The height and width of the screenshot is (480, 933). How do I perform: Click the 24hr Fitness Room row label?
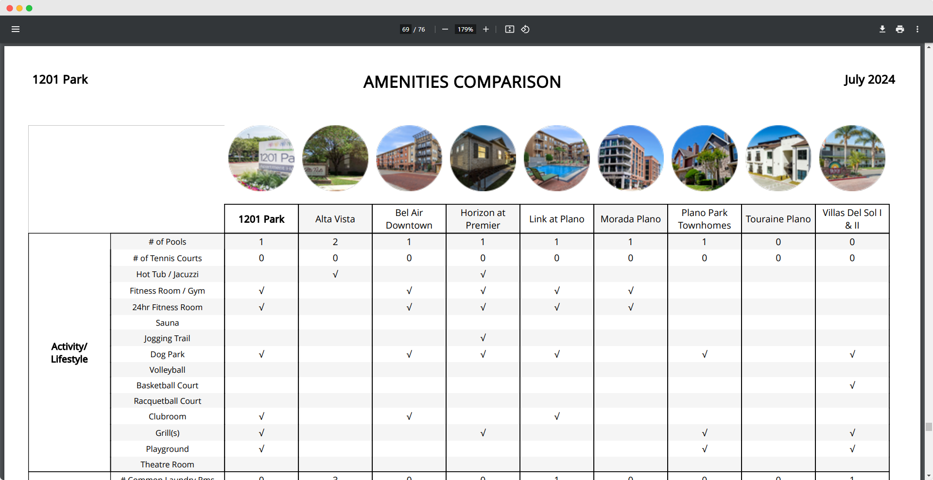tap(167, 307)
